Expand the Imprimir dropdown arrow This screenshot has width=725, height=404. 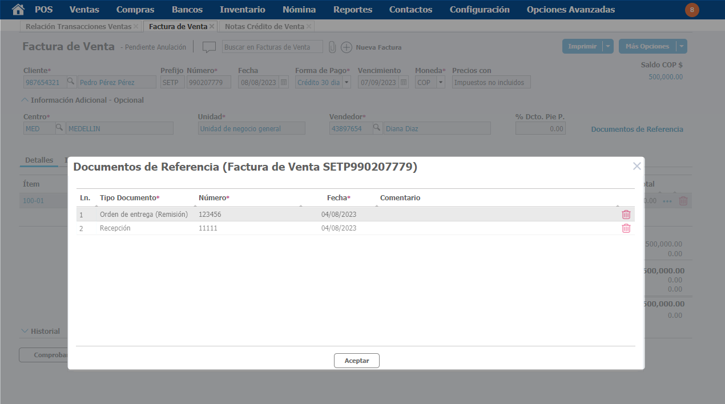(608, 47)
